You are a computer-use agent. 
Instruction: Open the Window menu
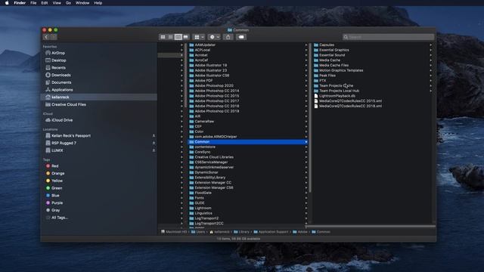(82, 3)
